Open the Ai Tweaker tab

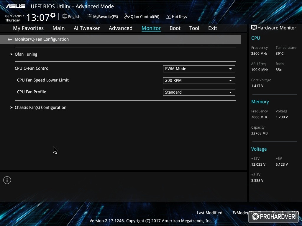click(87, 28)
